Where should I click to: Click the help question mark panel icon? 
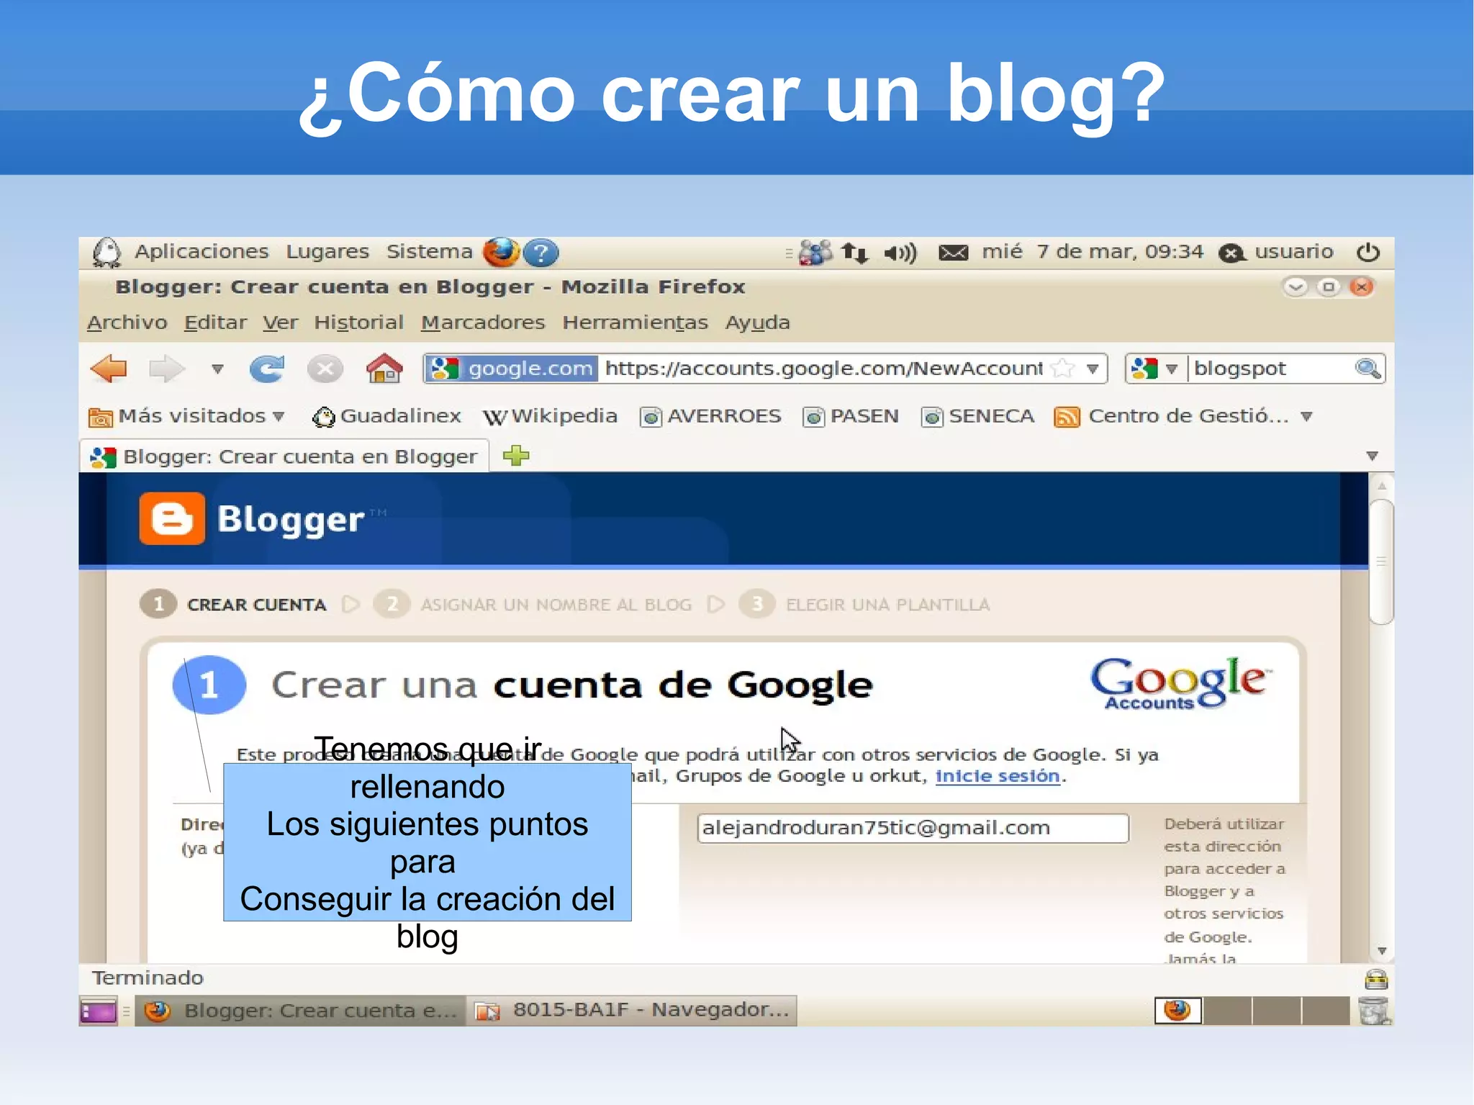(541, 253)
